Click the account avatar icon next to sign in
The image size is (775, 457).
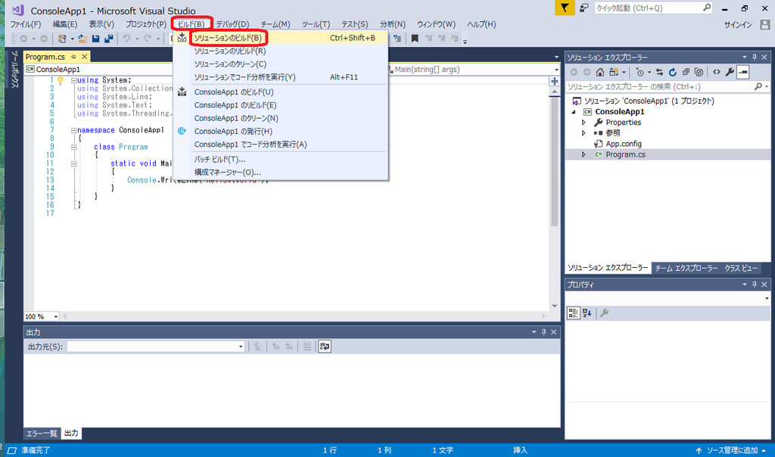click(x=764, y=24)
